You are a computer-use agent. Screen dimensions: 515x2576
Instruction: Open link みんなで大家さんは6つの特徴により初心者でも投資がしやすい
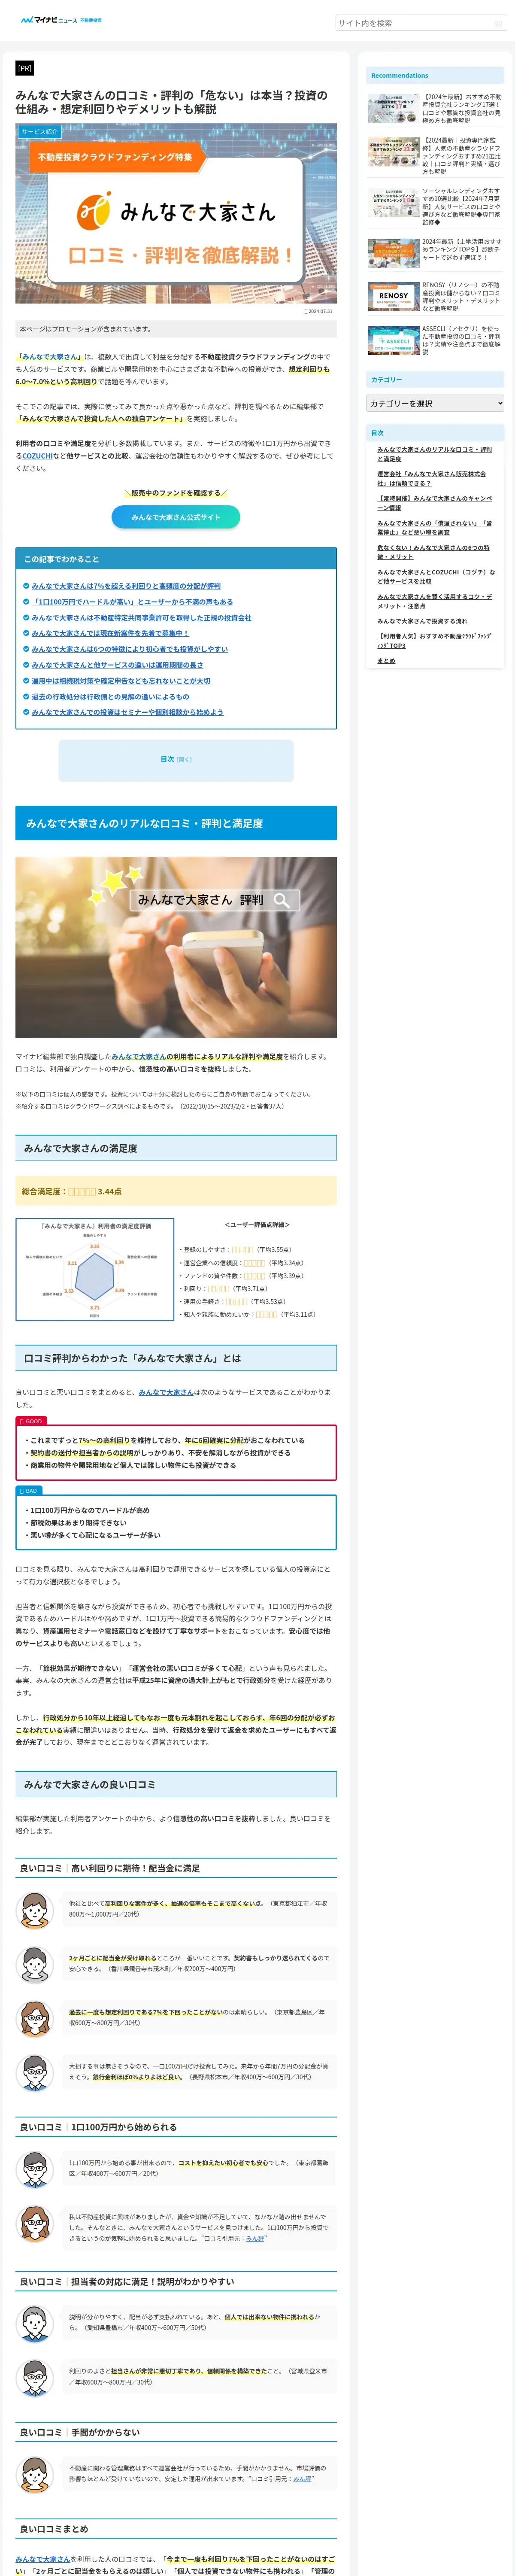(x=129, y=649)
